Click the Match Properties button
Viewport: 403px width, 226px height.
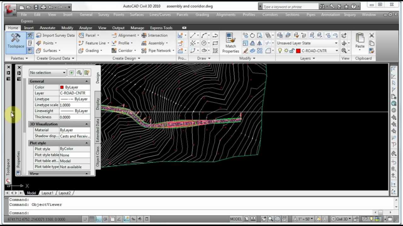pos(230,43)
